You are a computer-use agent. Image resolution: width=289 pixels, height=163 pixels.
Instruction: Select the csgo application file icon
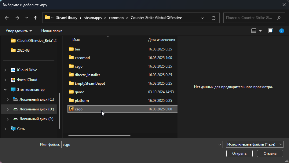point(71,109)
